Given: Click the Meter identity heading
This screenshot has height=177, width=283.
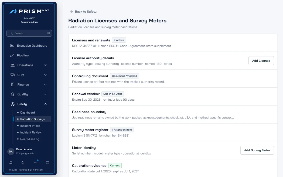Looking at the screenshot, I should [84, 148].
